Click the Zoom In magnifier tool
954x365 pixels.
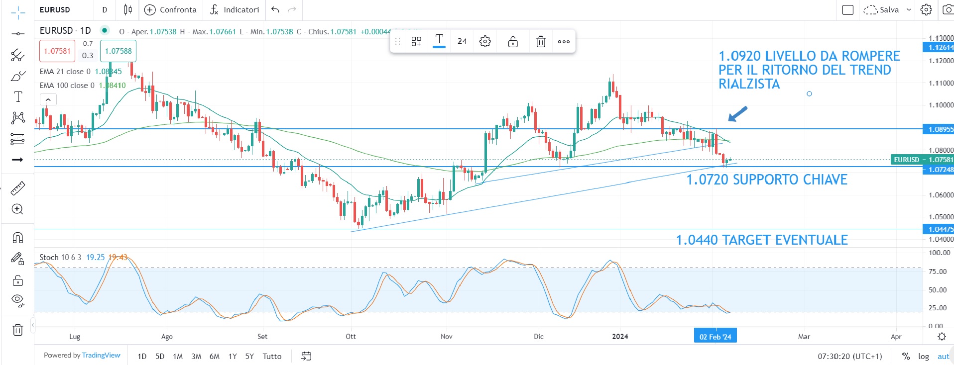pyautogui.click(x=18, y=209)
